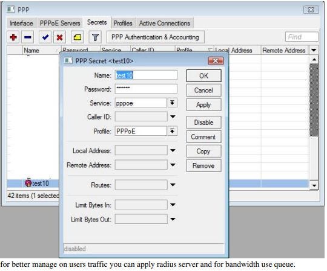Select the Secrets tab
Image resolution: width=327 pixels, height=271 pixels.
coord(97,22)
